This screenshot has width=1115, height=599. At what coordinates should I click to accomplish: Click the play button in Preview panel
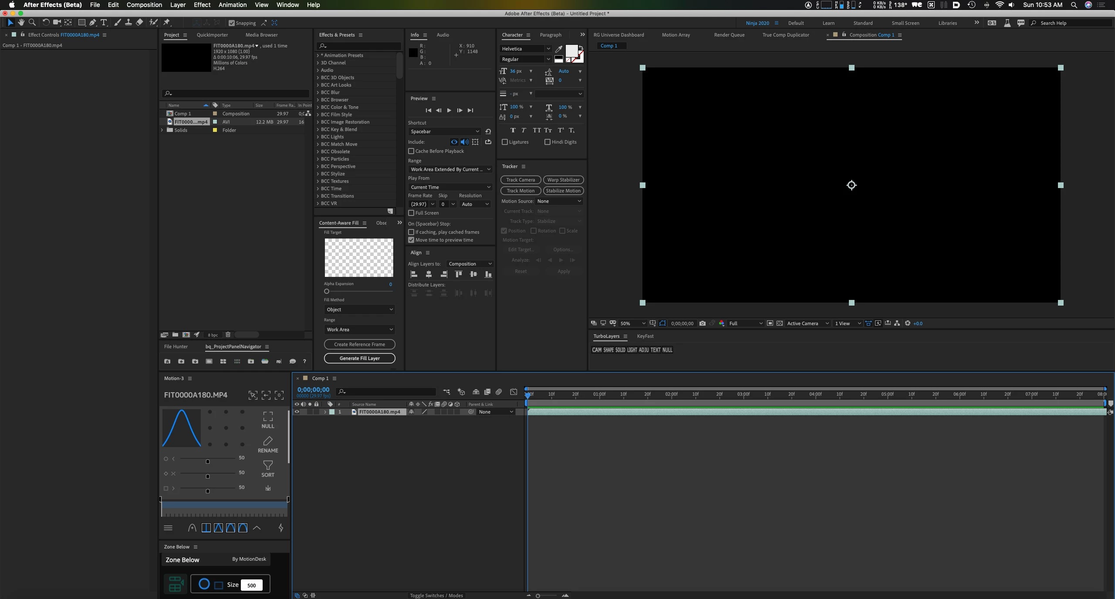tap(449, 111)
